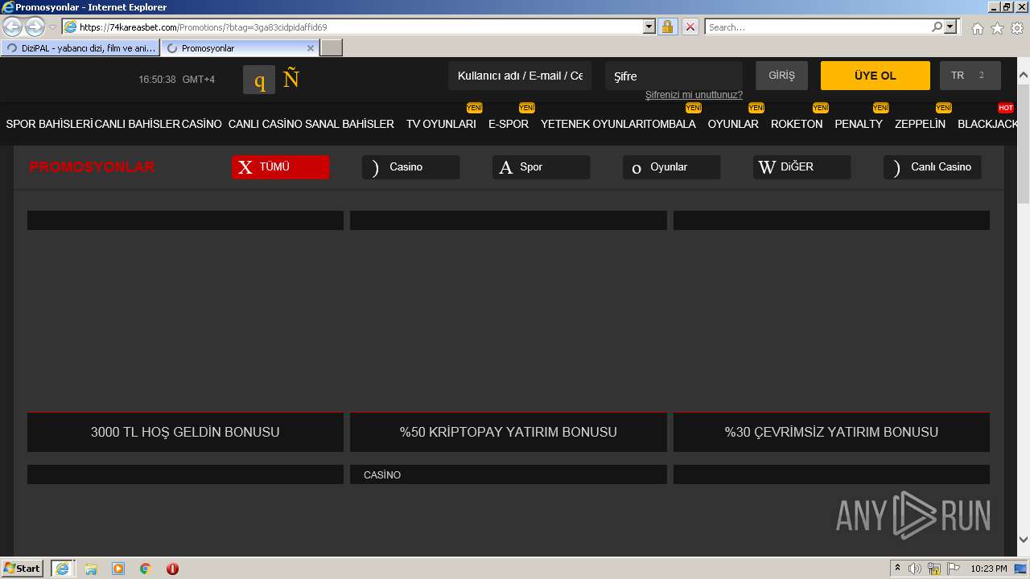Open the volume speaker tray icon
This screenshot has height=579, width=1030.
point(915,569)
